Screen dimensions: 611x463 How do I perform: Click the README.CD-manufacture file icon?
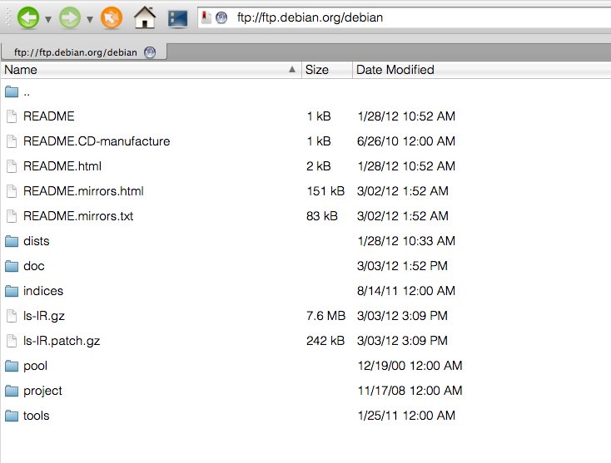point(12,141)
